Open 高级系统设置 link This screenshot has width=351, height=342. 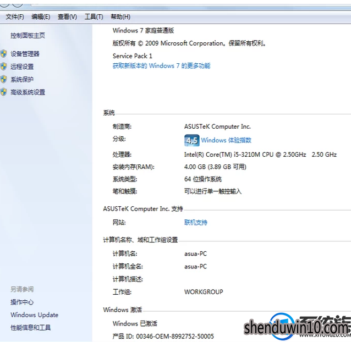[x=28, y=92]
